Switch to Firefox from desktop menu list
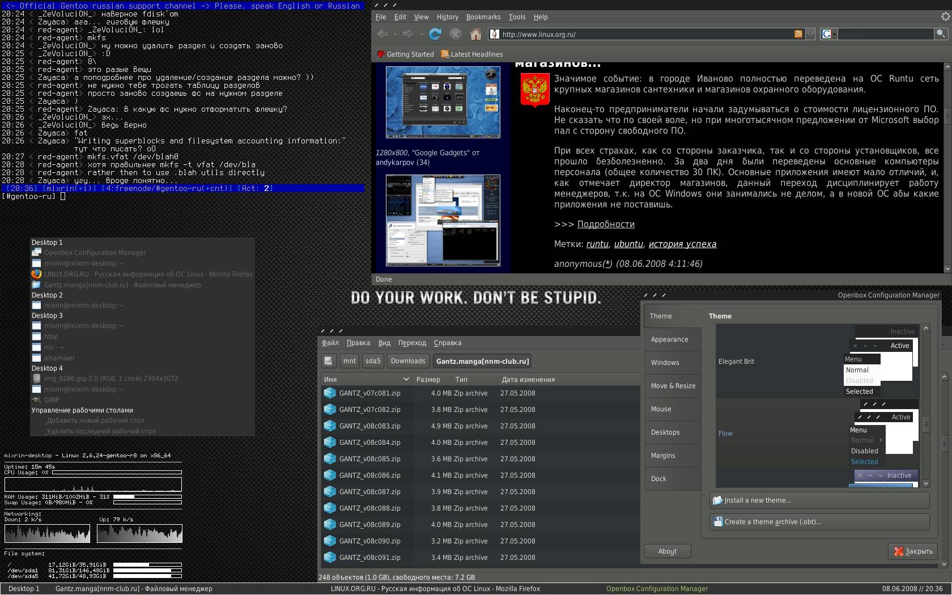This screenshot has width=952, height=595. pos(142,274)
